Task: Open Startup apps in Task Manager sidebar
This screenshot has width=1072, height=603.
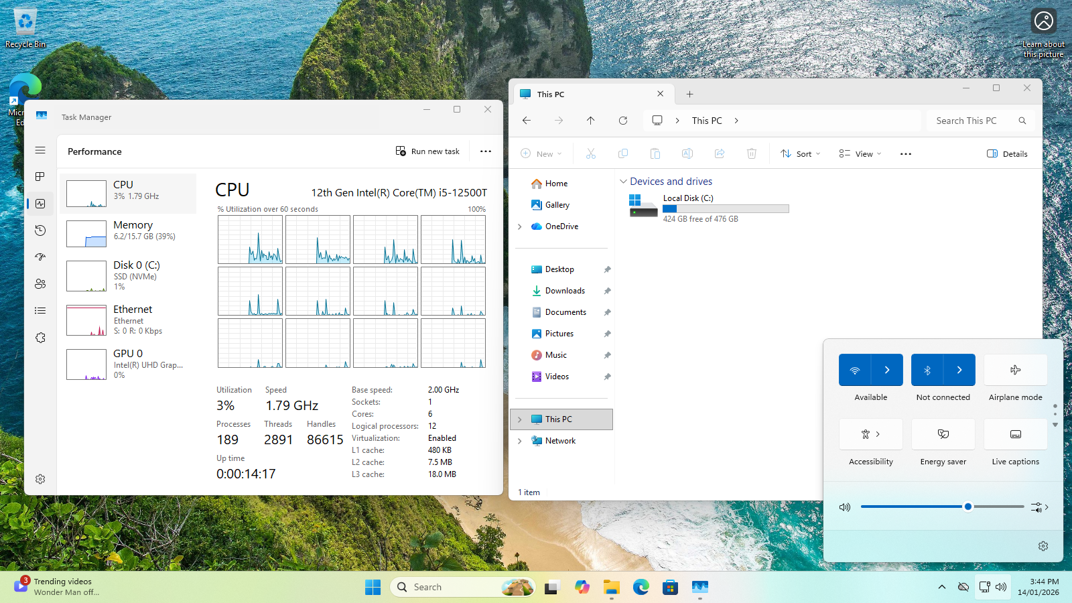Action: [40, 257]
